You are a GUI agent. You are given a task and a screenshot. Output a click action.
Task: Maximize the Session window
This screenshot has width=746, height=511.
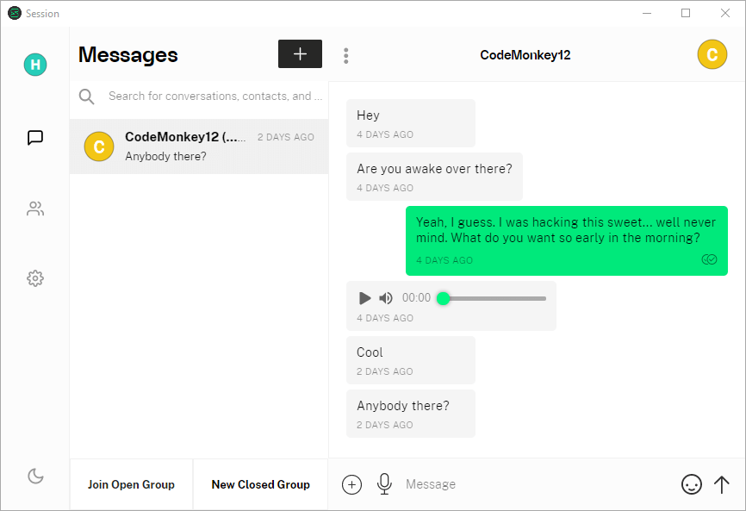tap(686, 13)
